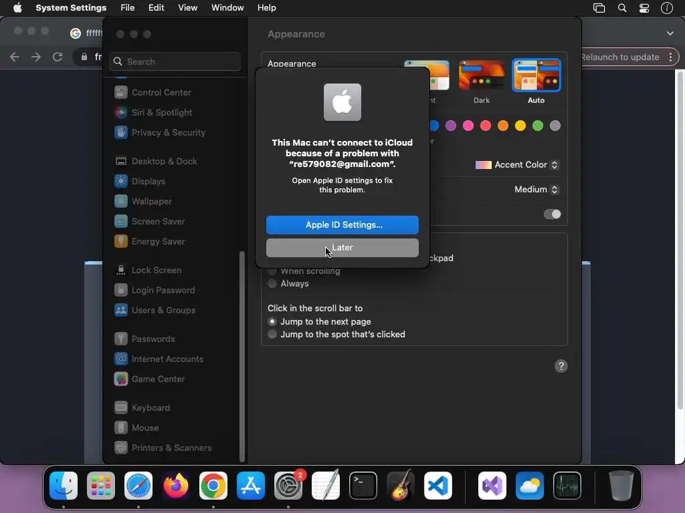The height and width of the screenshot is (513, 685).
Task: Pick the purple accent color
Action: coord(451,126)
